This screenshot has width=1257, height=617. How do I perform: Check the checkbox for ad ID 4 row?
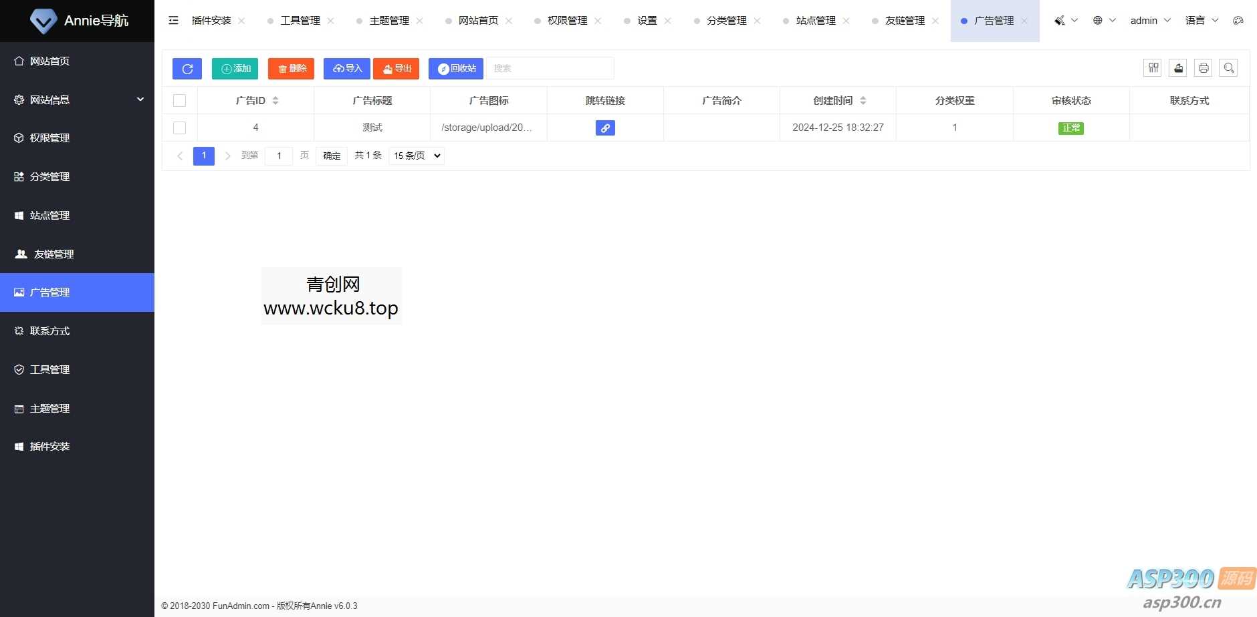pos(179,128)
